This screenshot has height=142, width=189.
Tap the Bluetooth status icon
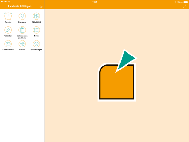point(175,2)
